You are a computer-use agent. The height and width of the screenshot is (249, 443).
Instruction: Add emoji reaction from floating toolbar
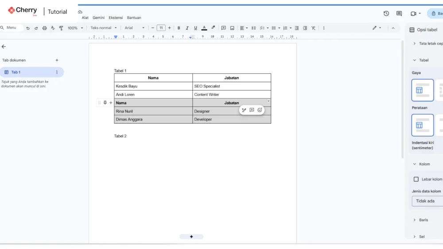coord(260,110)
